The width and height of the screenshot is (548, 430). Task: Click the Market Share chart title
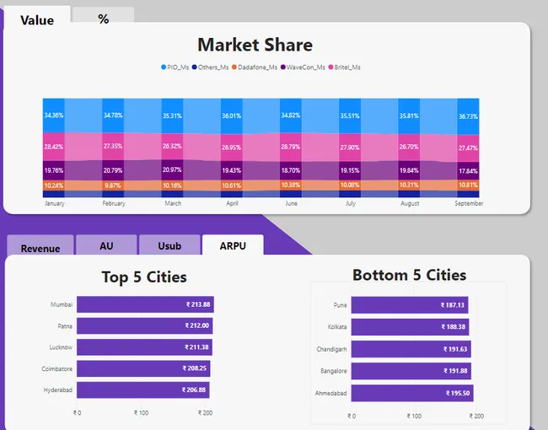click(255, 45)
